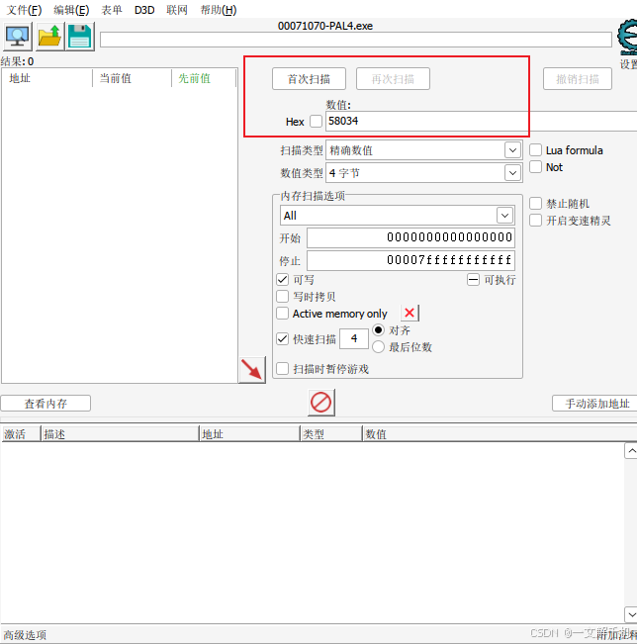Enable the Lua formula checkbox
Viewport: 637px width, 644px height.
535,150
